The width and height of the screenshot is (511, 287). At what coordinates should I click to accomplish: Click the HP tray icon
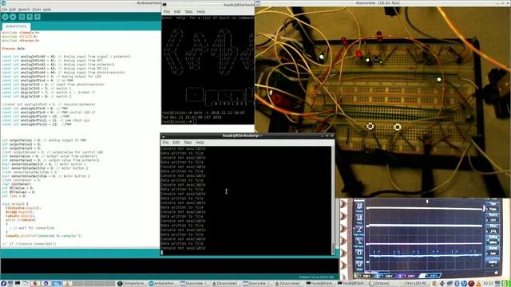[464, 284]
